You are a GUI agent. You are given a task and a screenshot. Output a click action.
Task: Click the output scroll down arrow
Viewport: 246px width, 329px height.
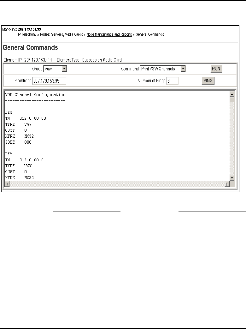point(232,178)
